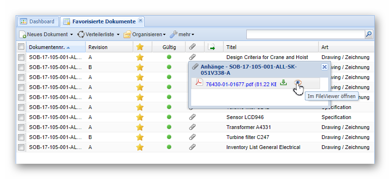390x179 pixels.
Task: Expand the Organisieren menu
Action: 145,34
